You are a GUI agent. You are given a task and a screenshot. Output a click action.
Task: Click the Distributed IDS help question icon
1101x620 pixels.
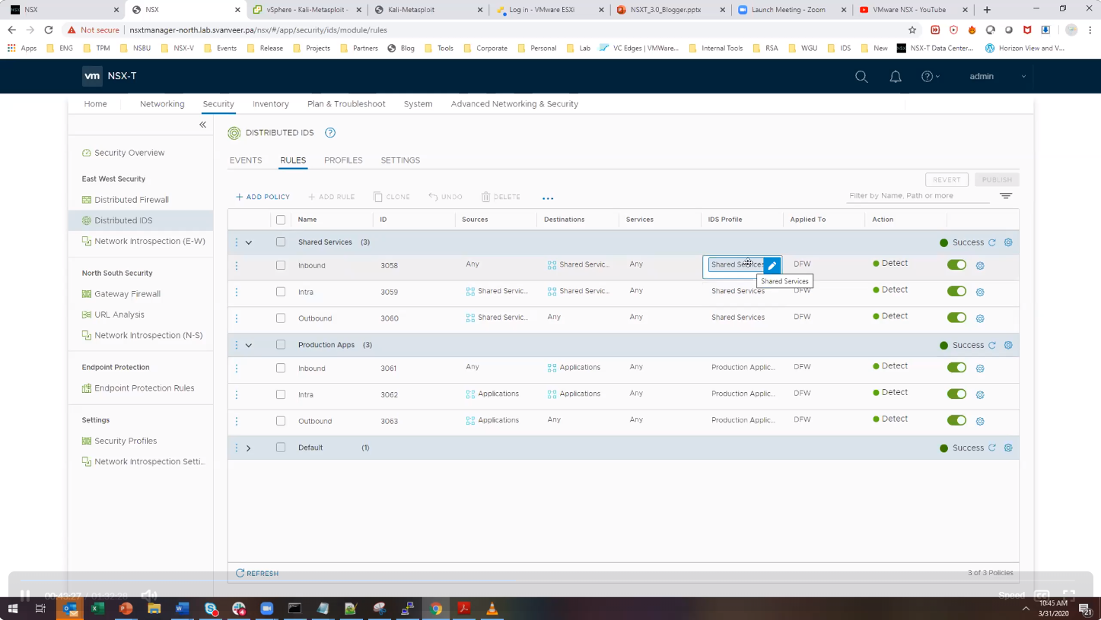[330, 133]
